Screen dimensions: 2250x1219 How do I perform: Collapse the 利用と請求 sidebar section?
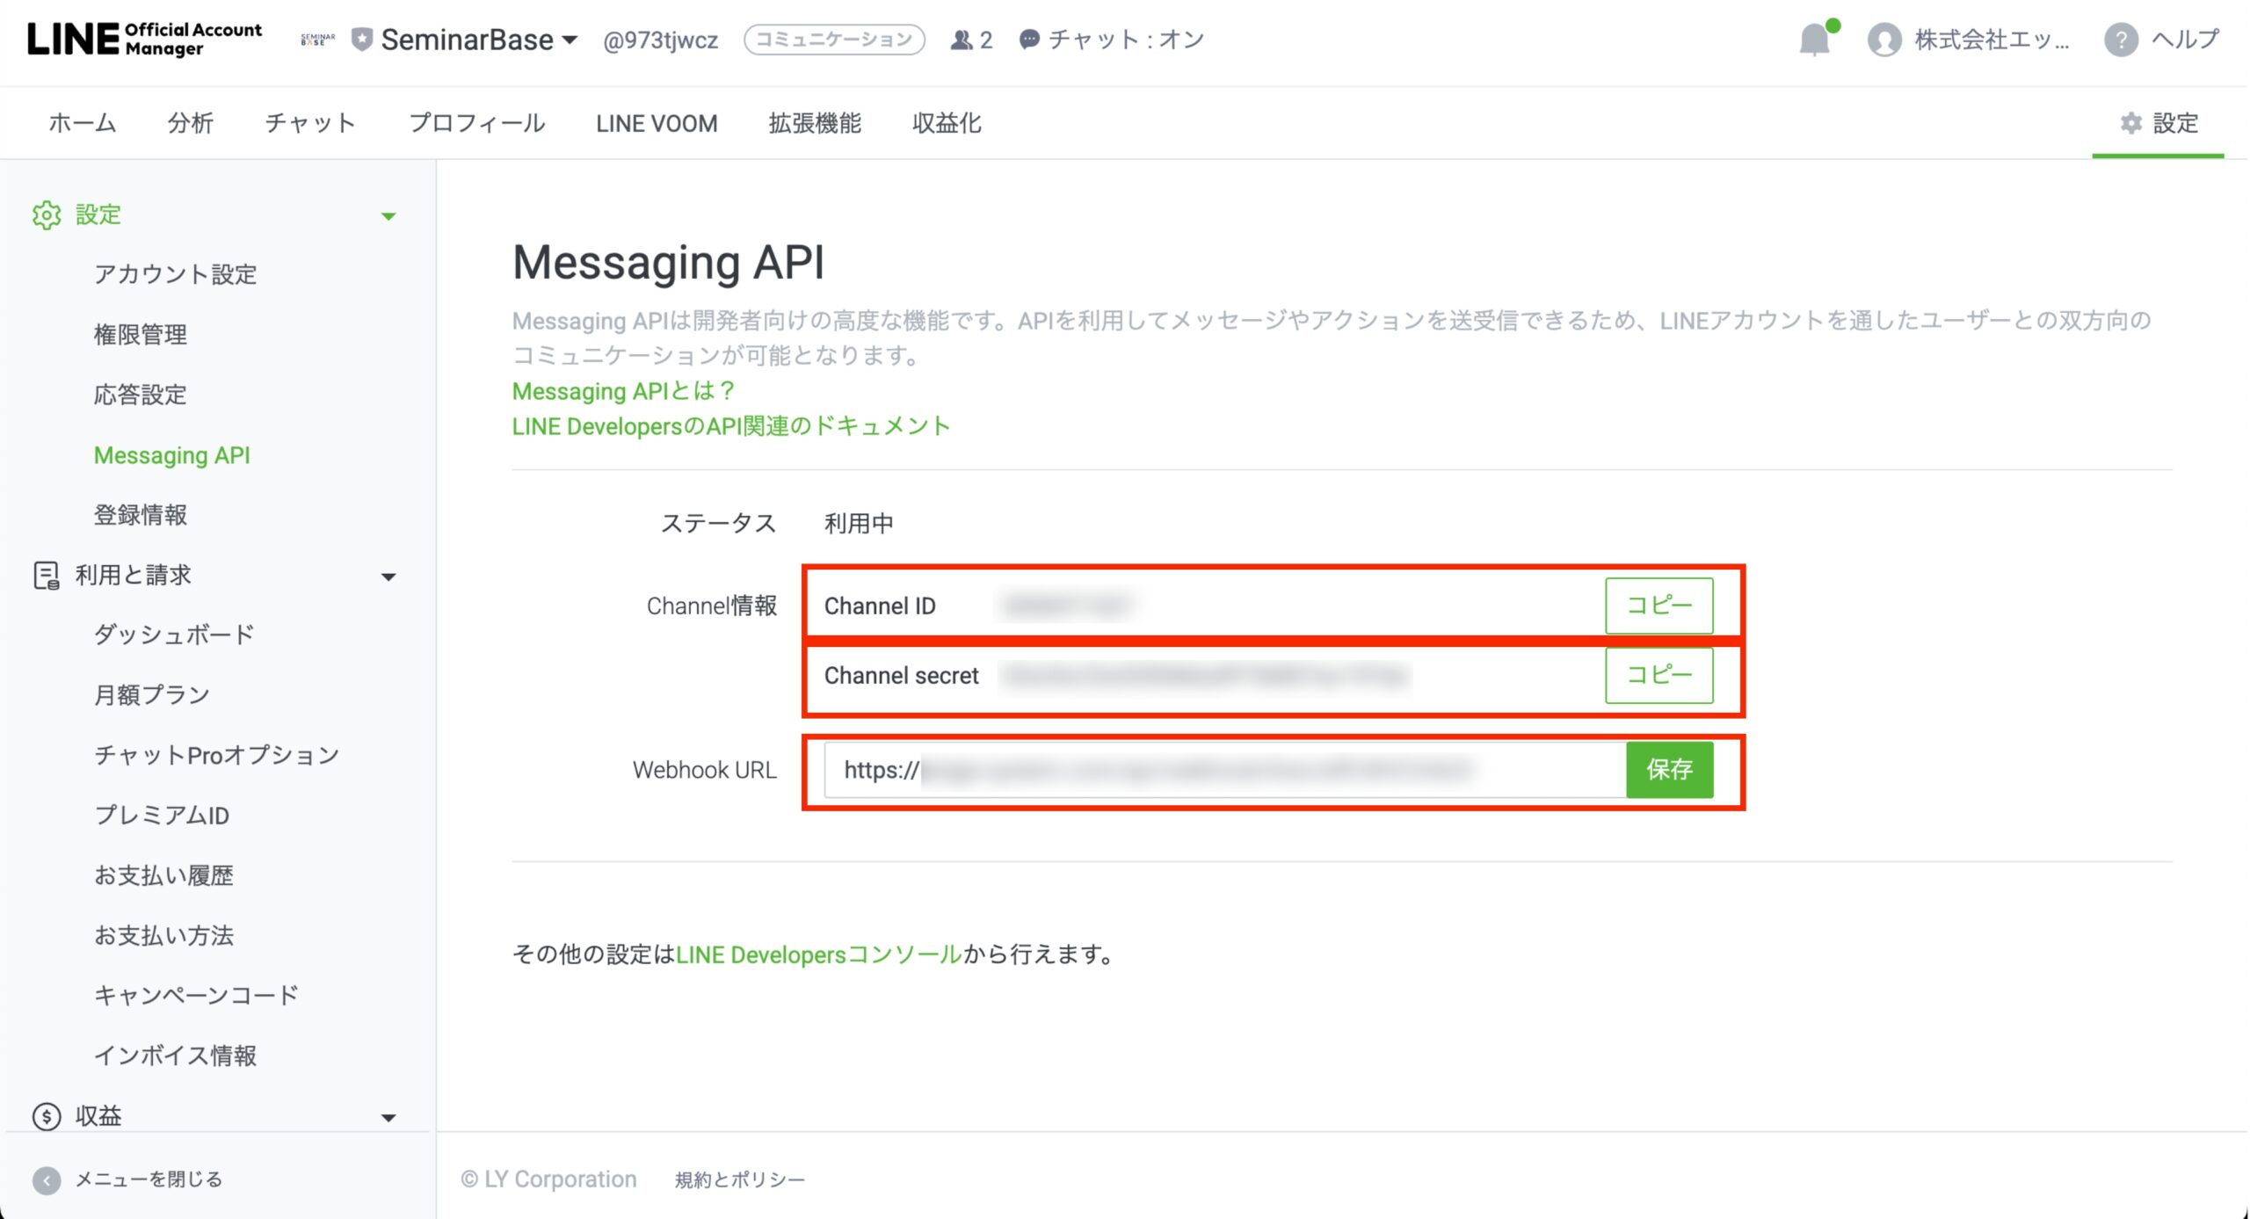(x=388, y=577)
